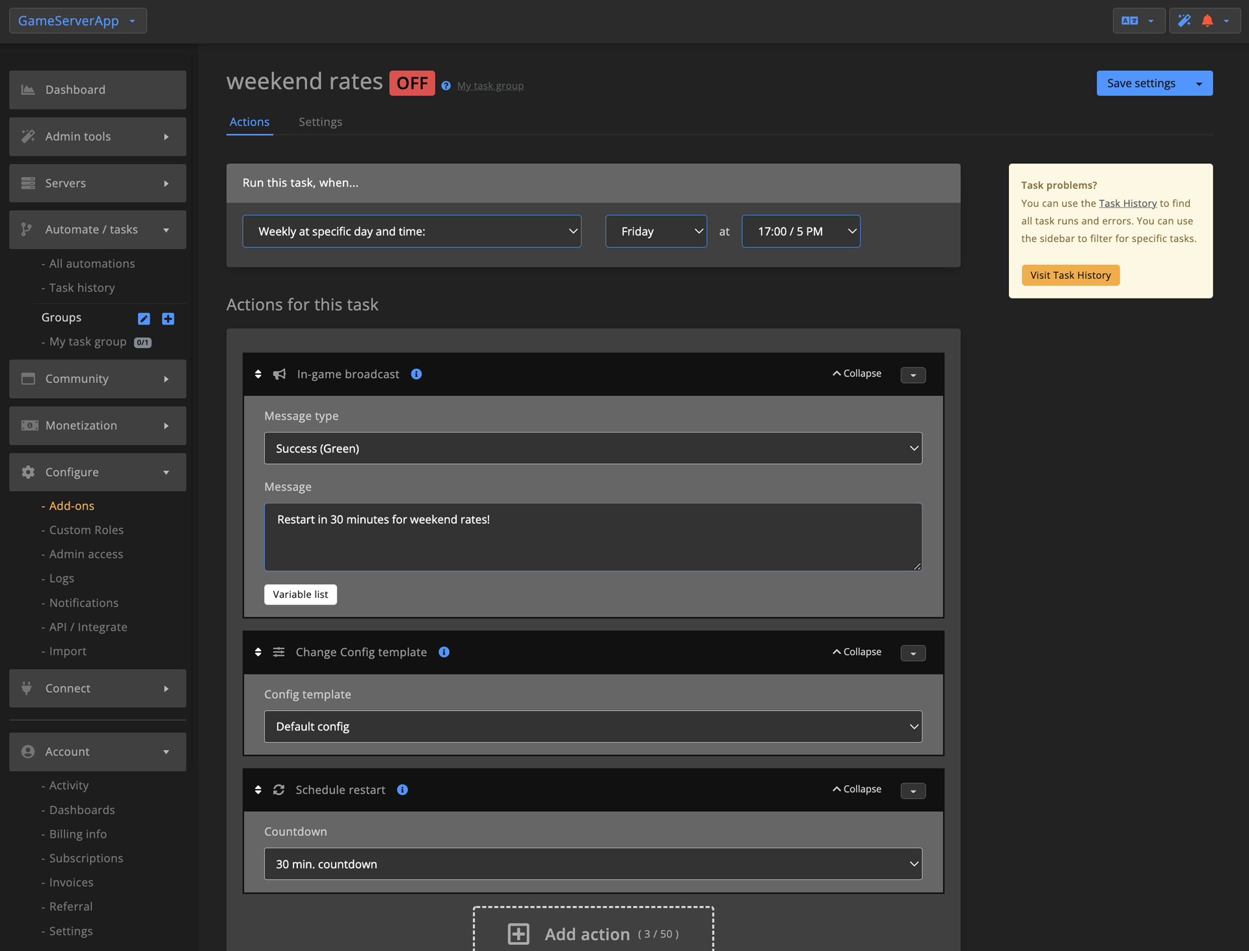Click the magic wand icon in top bar
This screenshot has height=951, width=1249.
pos(1185,21)
